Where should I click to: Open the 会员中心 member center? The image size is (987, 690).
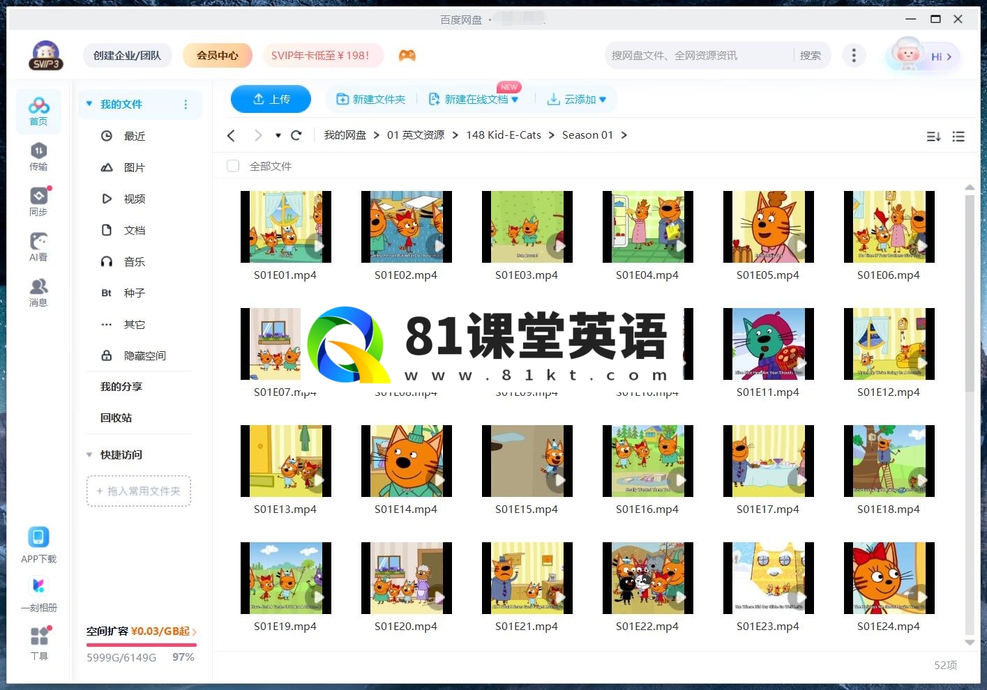point(218,55)
